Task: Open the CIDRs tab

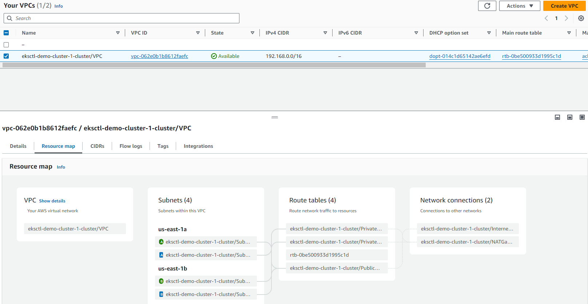Action: point(98,146)
